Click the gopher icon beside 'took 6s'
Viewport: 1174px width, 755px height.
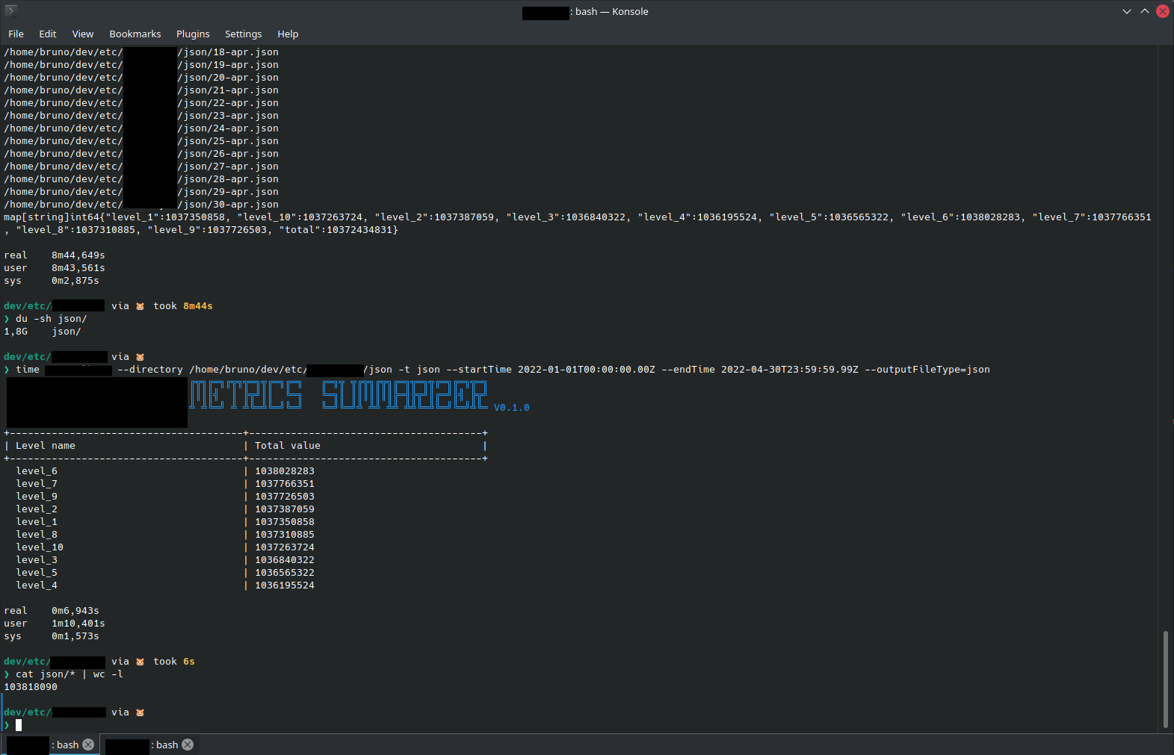click(140, 662)
